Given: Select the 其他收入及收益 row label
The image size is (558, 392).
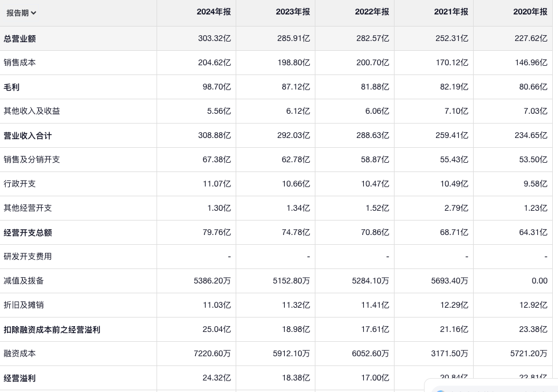Looking at the screenshot, I should (32, 111).
